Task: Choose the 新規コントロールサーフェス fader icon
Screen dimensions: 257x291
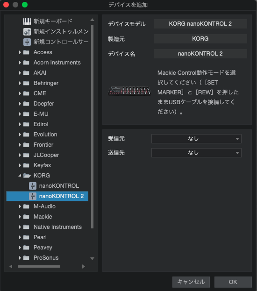Action: pos(27,42)
